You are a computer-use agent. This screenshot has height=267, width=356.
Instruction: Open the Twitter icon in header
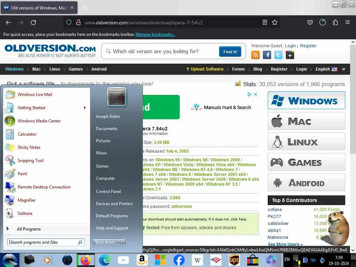click(x=278, y=55)
